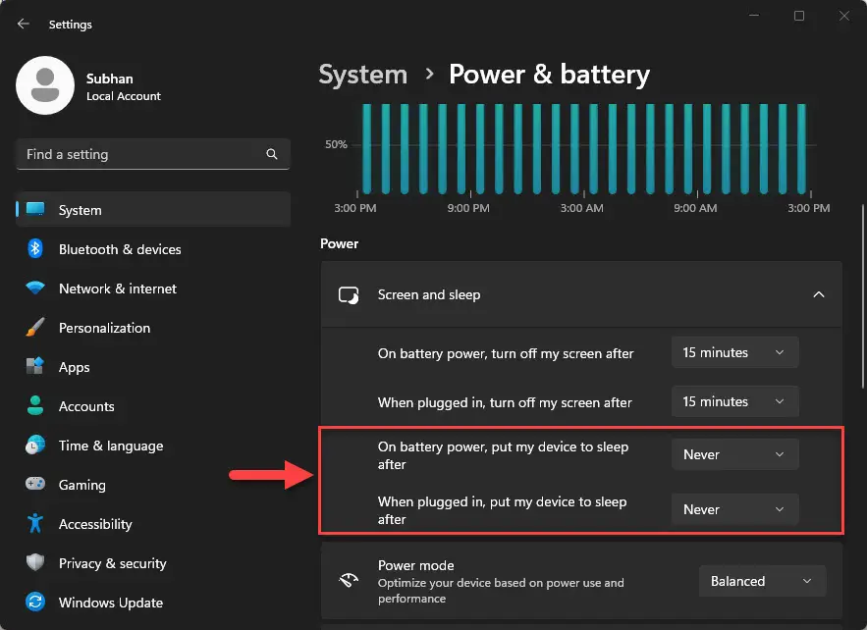This screenshot has height=630, width=867.
Task: Minimize the Settings window
Action: click(x=754, y=16)
